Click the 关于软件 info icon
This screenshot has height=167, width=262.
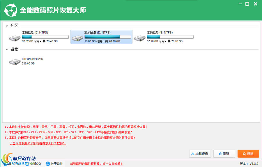click(48, 164)
